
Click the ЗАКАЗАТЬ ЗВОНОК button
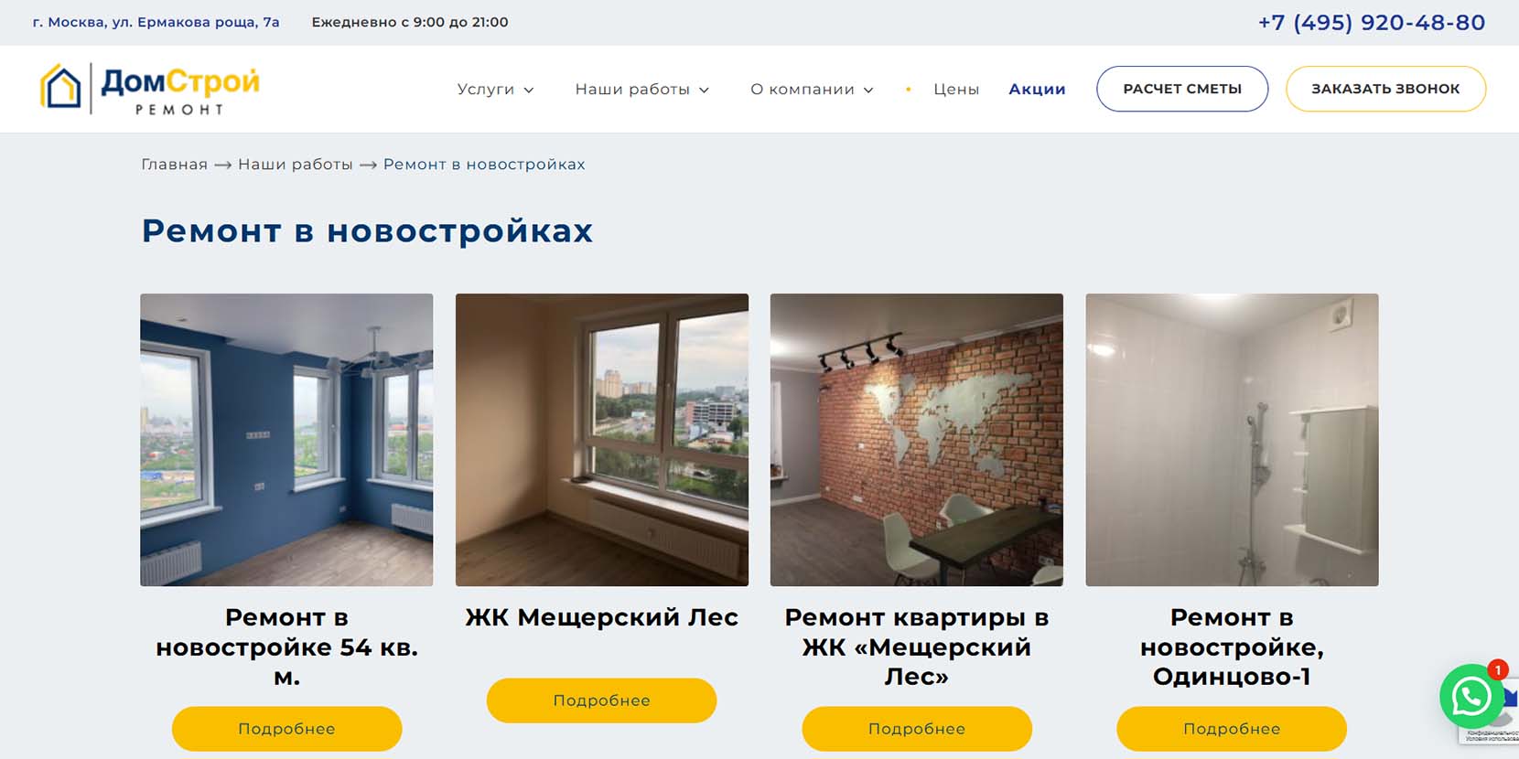point(1385,89)
